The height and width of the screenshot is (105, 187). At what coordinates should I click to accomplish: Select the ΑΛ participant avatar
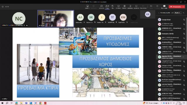(80, 17)
